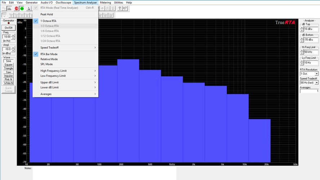This screenshot has width=320, height=180.
Task: Open the Metering menu
Action: tap(105, 3)
